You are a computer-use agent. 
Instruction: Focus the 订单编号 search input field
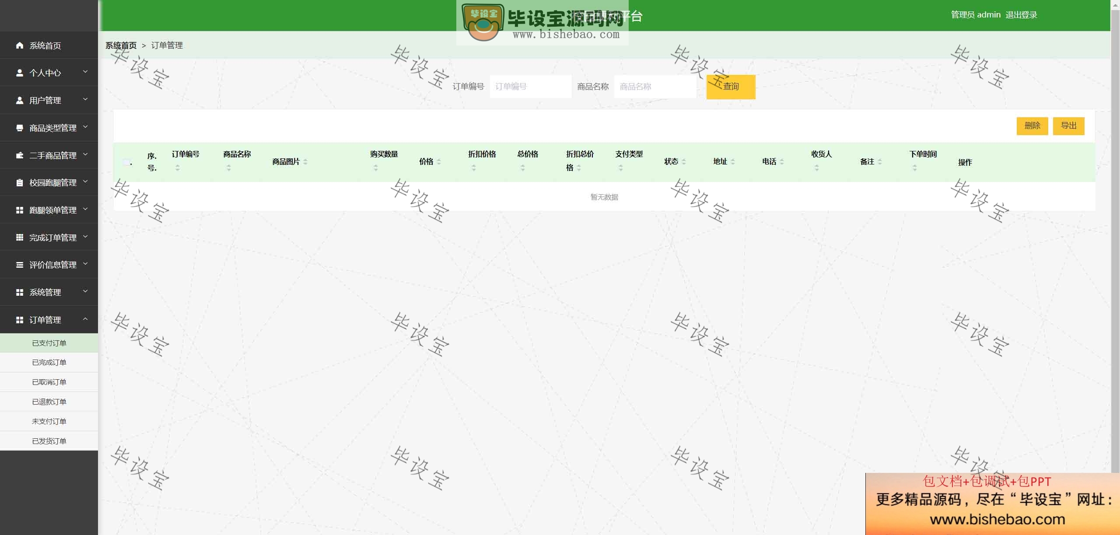click(x=530, y=87)
